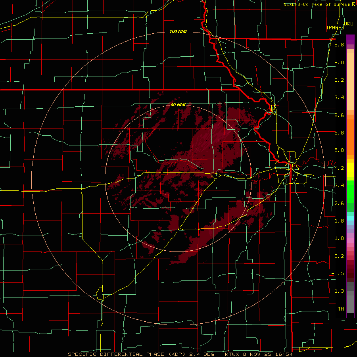Click the [PHAS] units label
The image size is (357, 357).
[335, 28]
